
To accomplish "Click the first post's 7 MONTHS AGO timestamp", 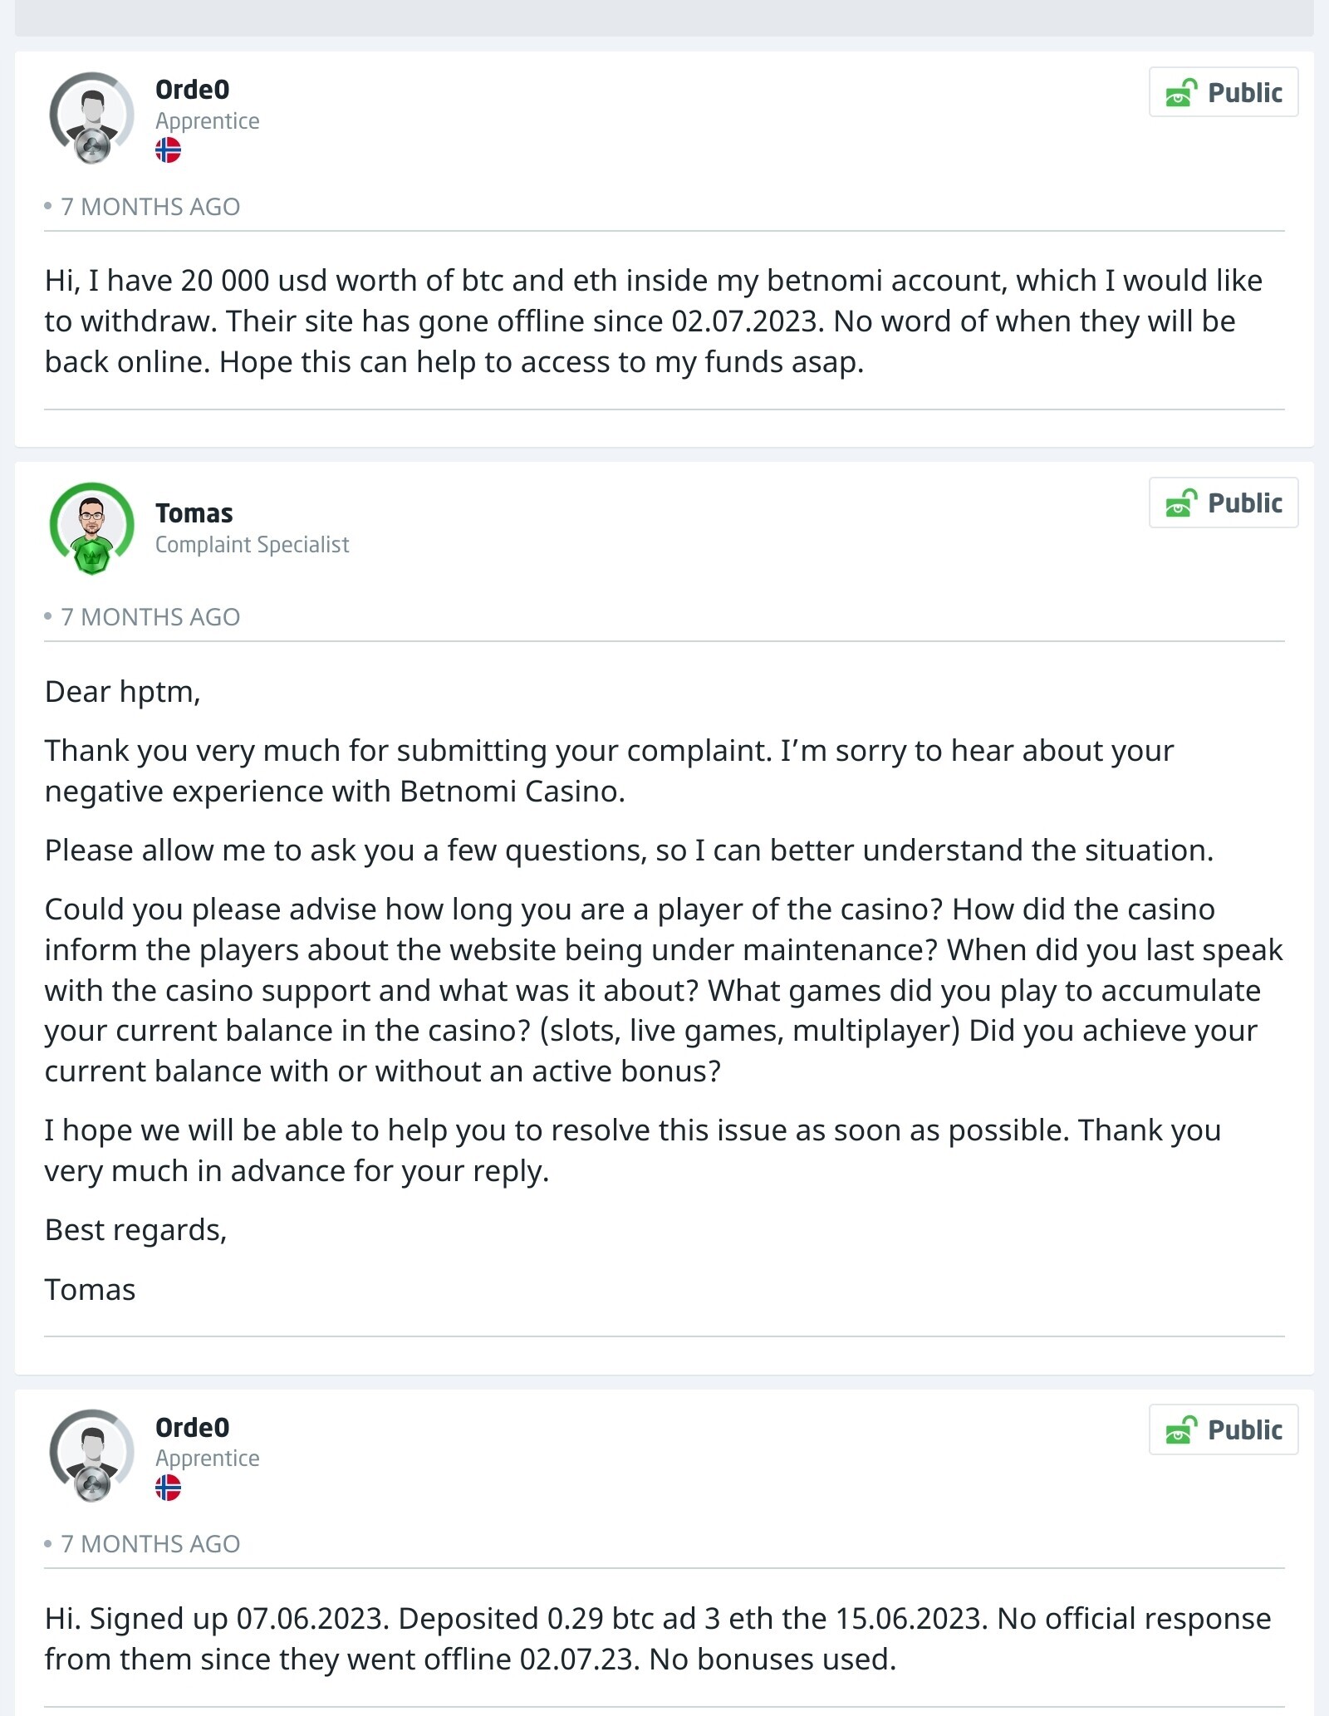I will point(150,207).
